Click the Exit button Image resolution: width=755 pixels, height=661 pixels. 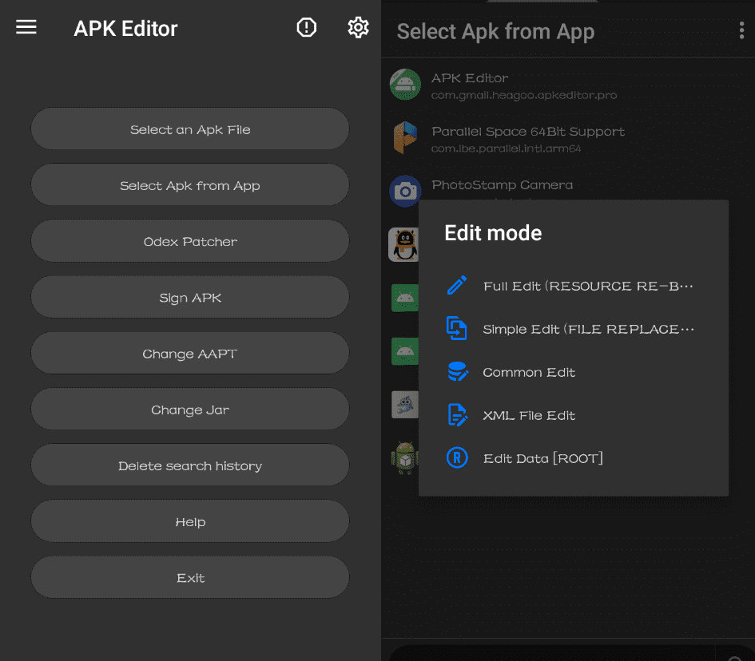pos(190,577)
